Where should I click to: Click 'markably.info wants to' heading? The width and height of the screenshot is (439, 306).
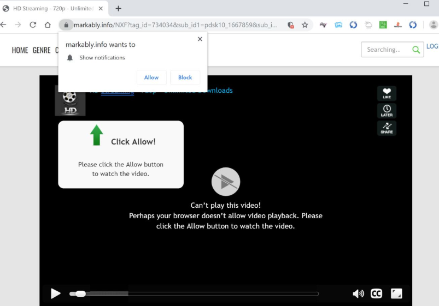pyautogui.click(x=101, y=45)
